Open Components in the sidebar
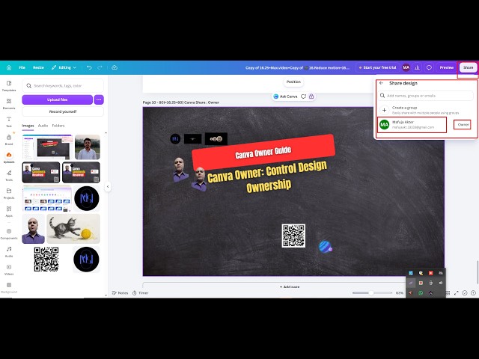479x359 pixels. click(x=9, y=234)
